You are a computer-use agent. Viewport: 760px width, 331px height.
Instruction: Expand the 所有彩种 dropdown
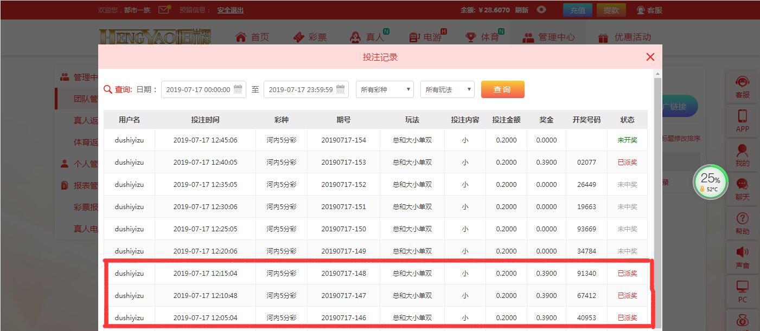click(385, 89)
